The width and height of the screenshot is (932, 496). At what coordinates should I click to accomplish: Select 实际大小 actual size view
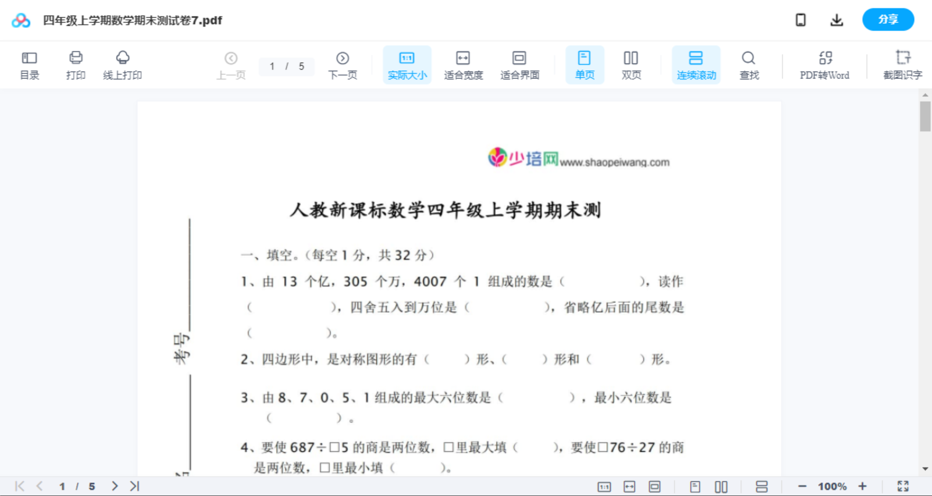pos(406,64)
